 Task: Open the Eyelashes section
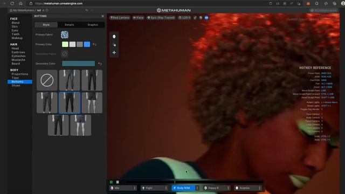tap(18, 56)
